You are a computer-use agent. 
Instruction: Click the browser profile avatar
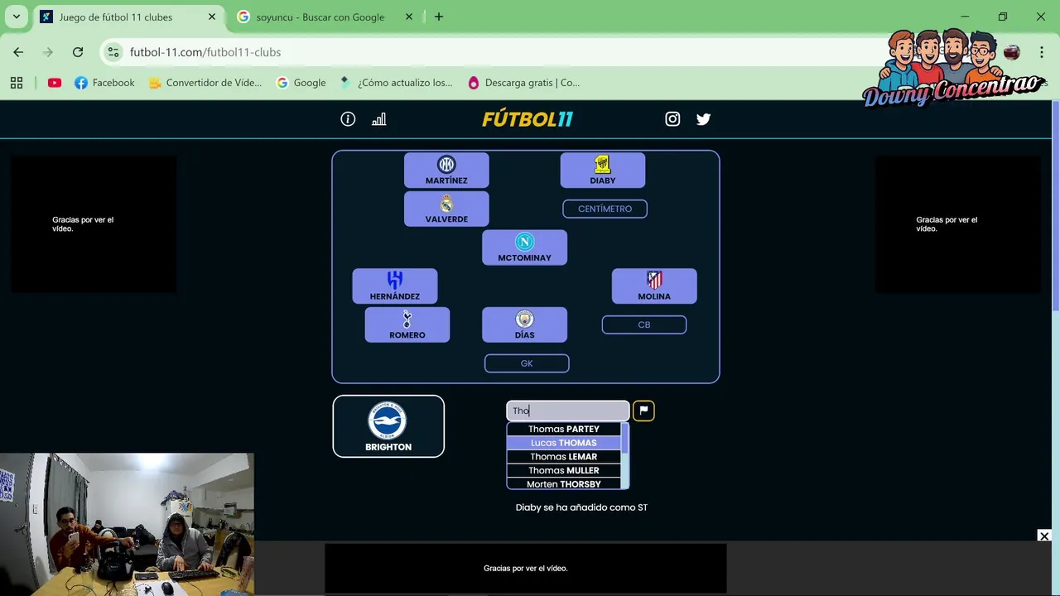click(x=1011, y=52)
